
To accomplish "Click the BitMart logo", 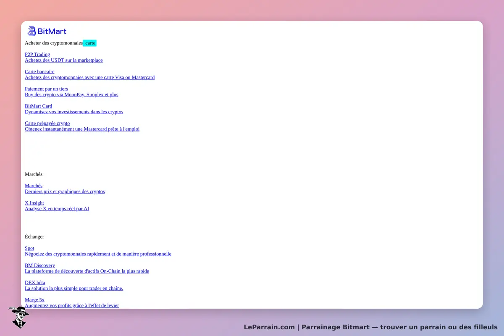I will click(47, 31).
